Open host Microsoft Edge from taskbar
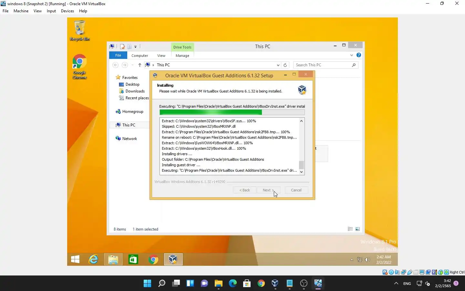This screenshot has width=465, height=291. [x=233, y=284]
